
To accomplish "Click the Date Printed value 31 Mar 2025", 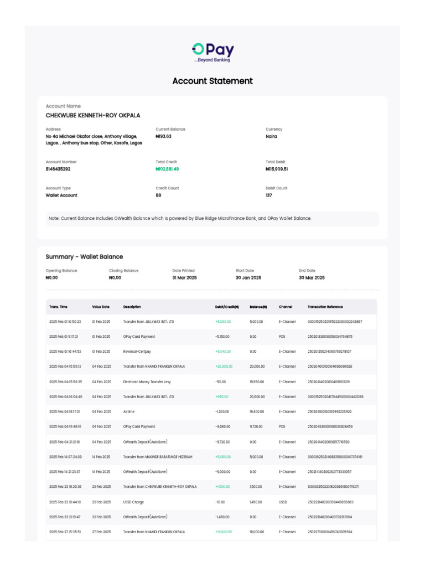I will point(184,278).
